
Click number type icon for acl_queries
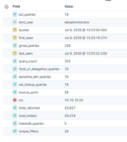(15, 14)
